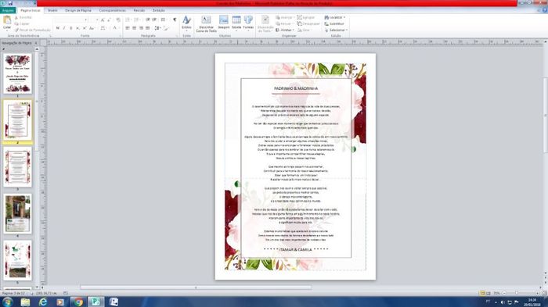Click the Copiar (Copy) button
548x307 pixels.
[22, 23]
